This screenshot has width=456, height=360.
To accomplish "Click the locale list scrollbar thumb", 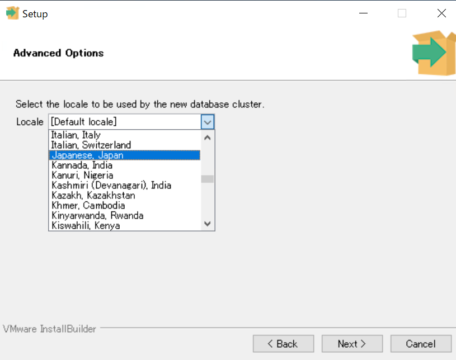I will point(208,179).
